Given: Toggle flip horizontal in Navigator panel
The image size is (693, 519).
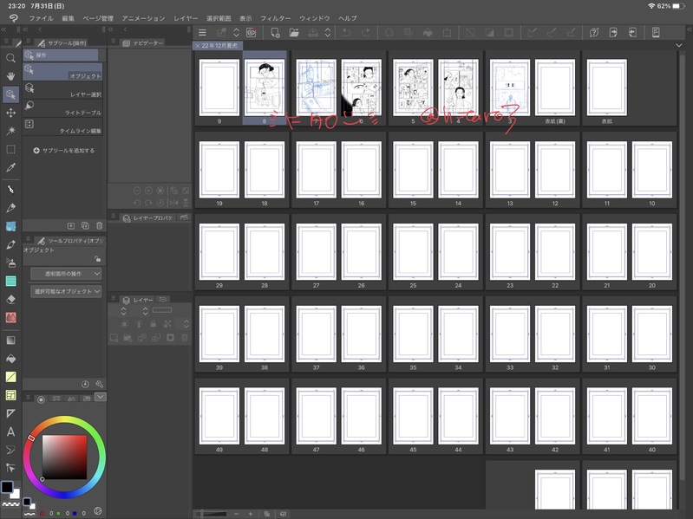Looking at the screenshot, I should coord(173,203).
